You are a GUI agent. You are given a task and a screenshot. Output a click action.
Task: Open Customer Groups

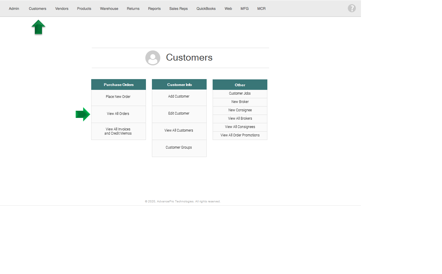click(x=179, y=147)
